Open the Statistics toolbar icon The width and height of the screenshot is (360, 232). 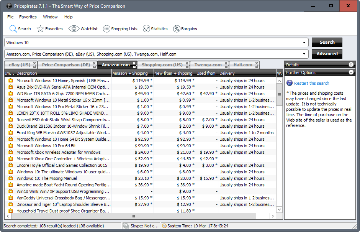[146, 29]
